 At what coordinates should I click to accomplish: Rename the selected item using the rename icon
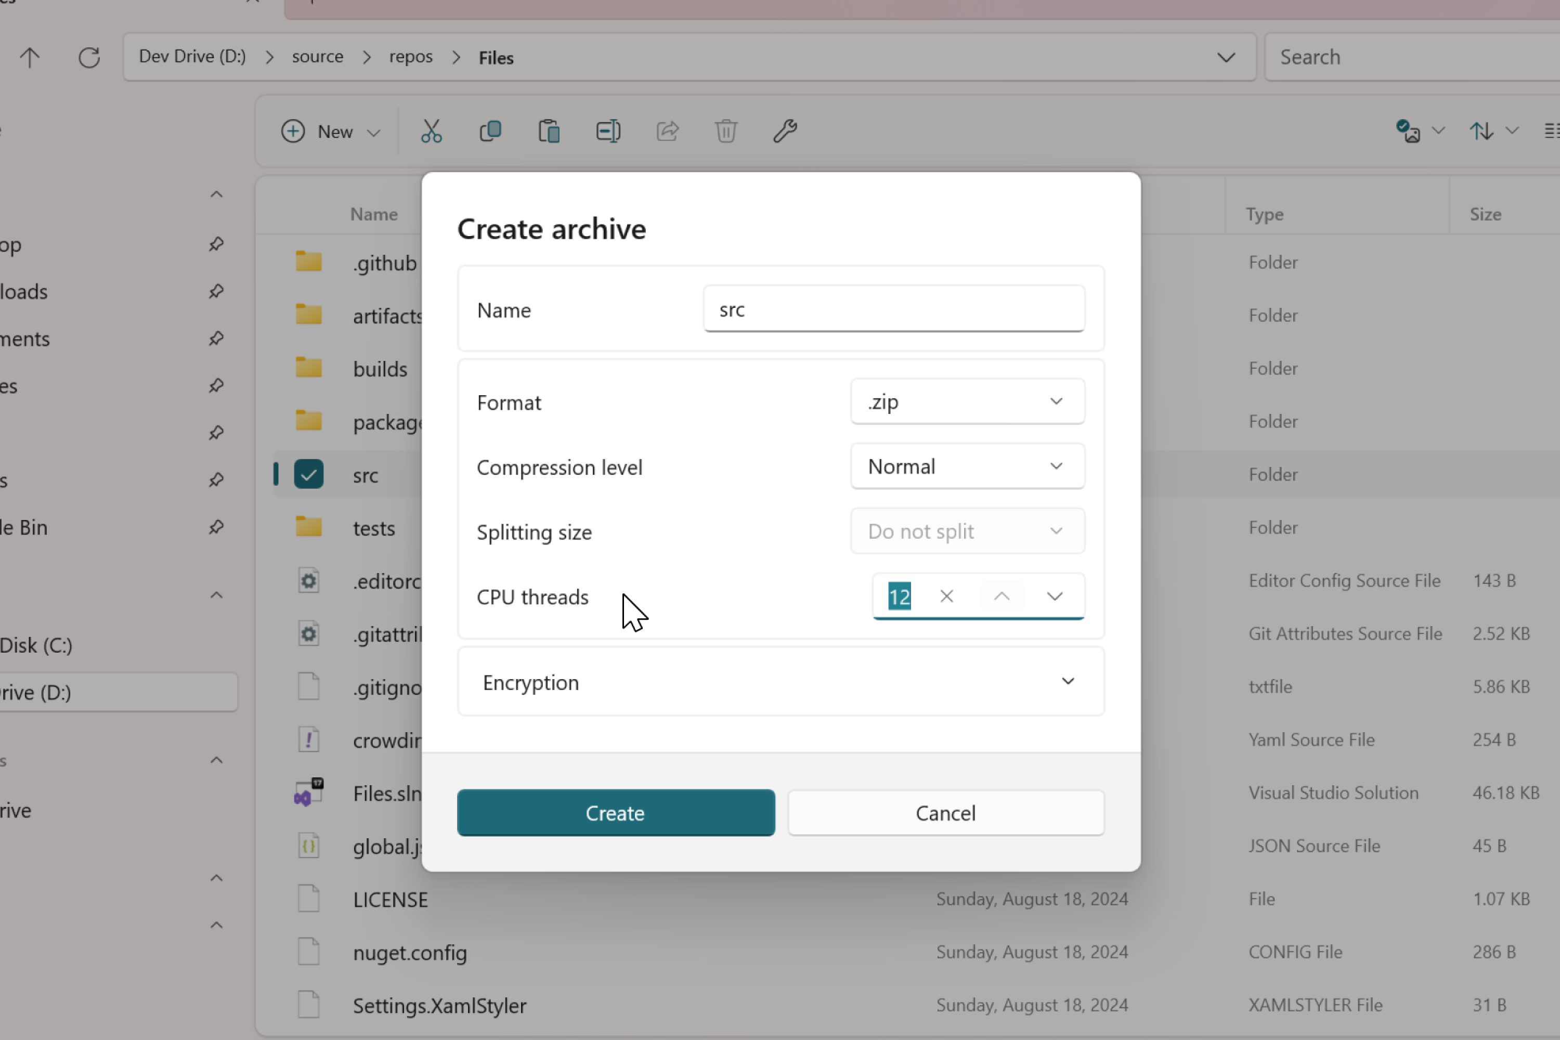click(607, 131)
